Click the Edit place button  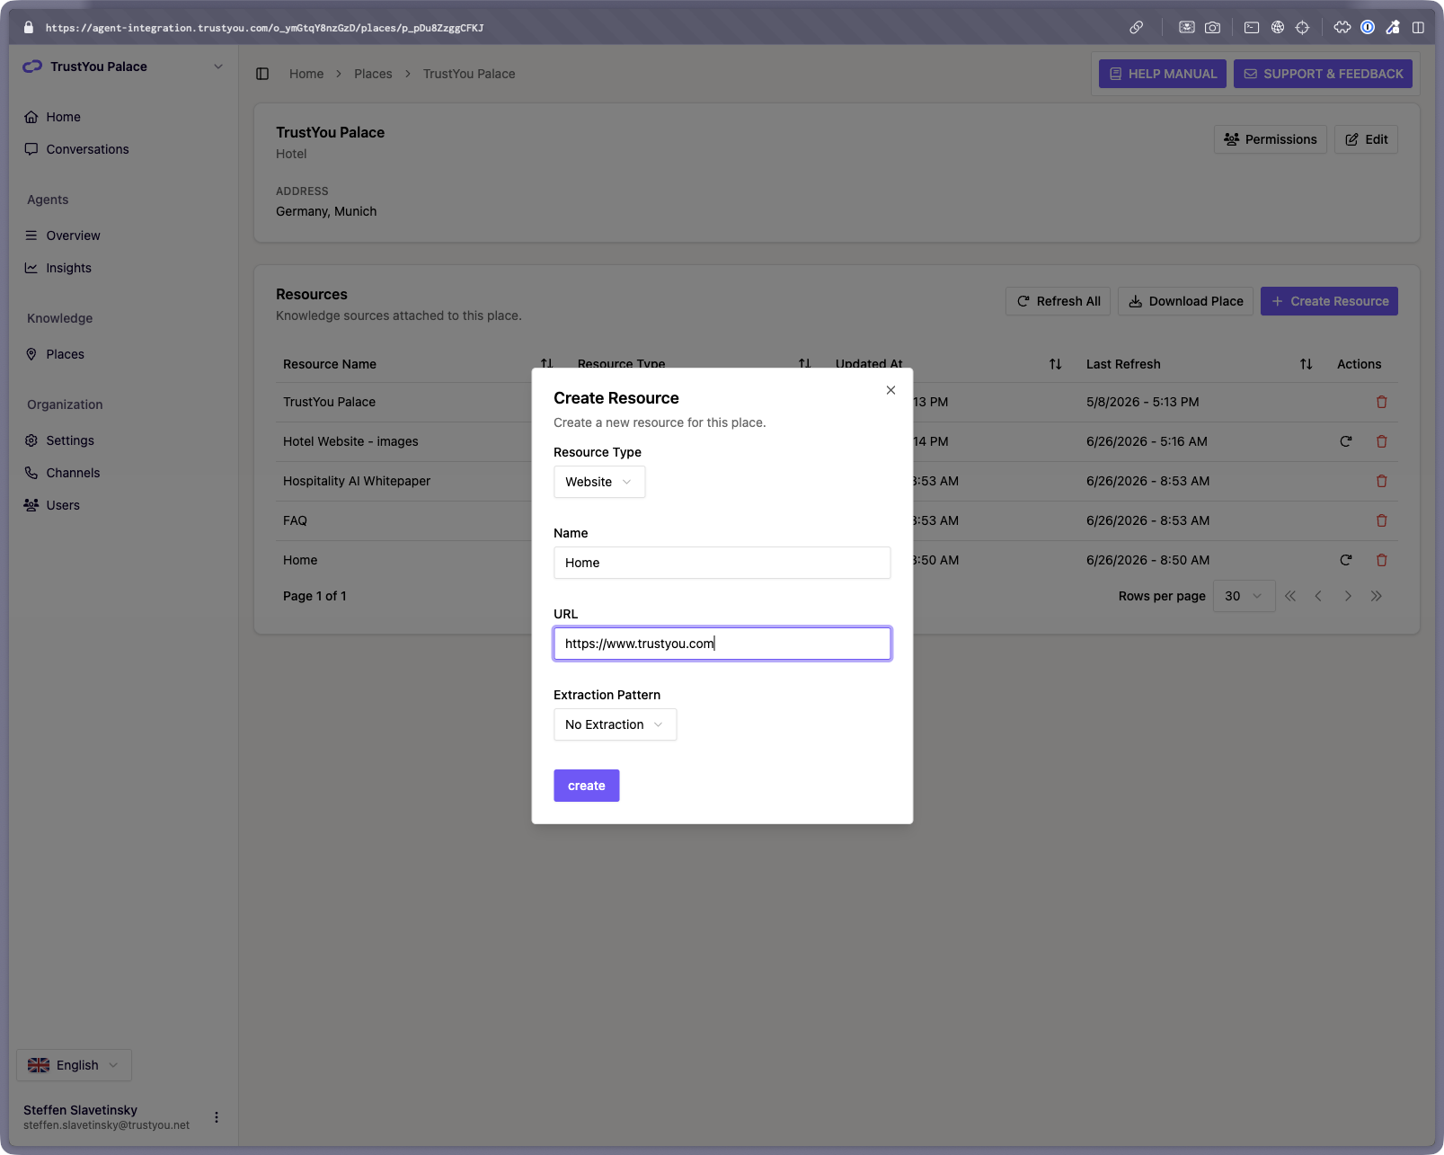point(1366,139)
